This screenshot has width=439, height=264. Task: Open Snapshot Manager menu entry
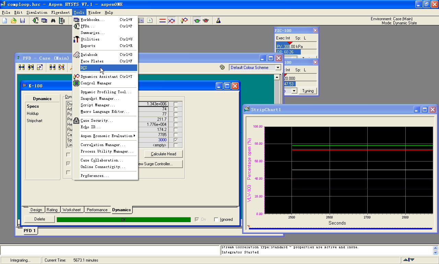[x=108, y=98]
